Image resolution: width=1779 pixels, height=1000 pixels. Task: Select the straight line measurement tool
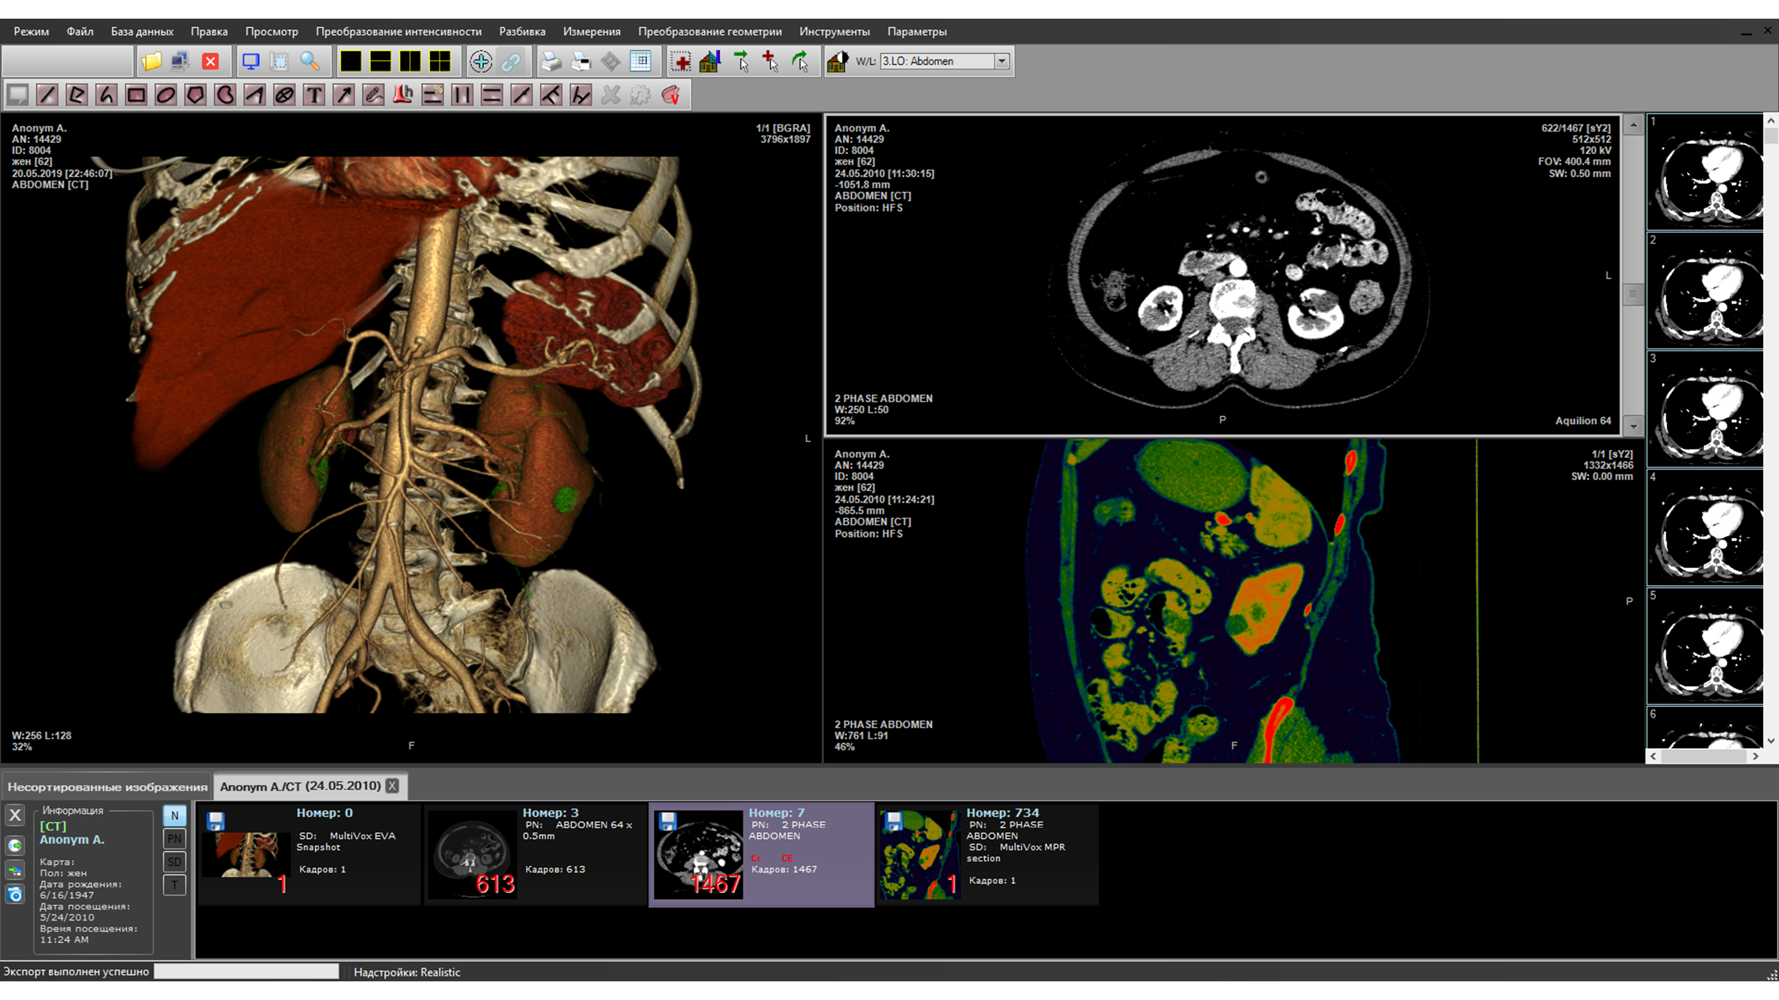(x=47, y=95)
